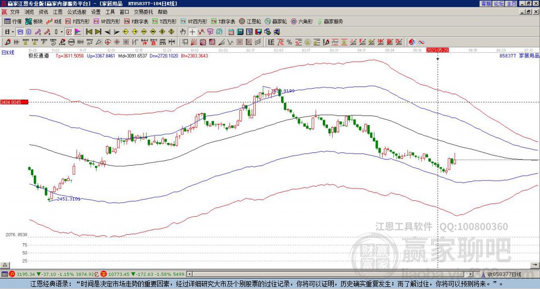
Task: Open the 公式选股 menu
Action: 77,12
